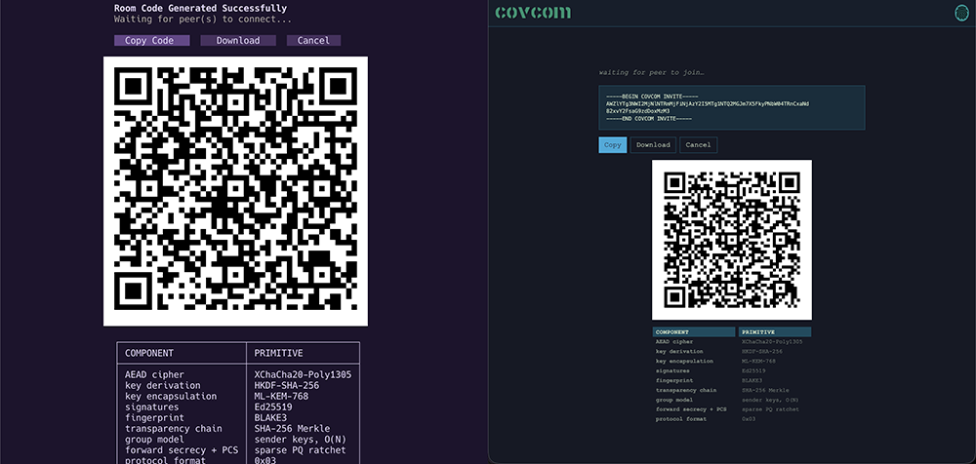Click 'XChaCha20-Poly1305' in left table
The width and height of the screenshot is (976, 464).
pyautogui.click(x=303, y=374)
